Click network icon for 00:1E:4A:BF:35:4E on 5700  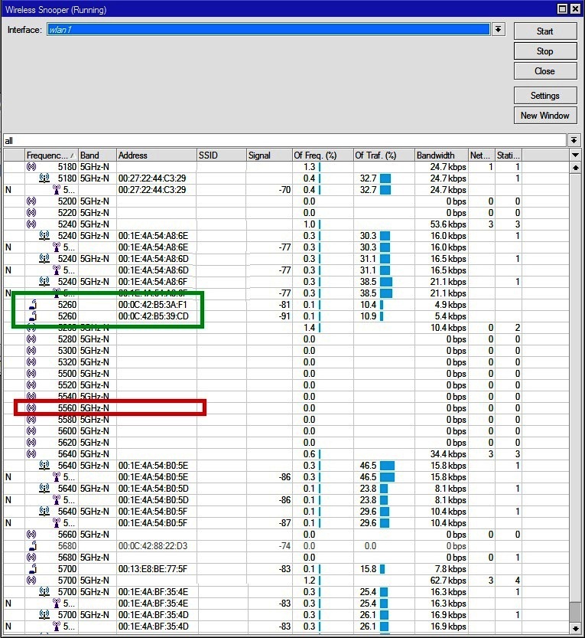(x=44, y=591)
